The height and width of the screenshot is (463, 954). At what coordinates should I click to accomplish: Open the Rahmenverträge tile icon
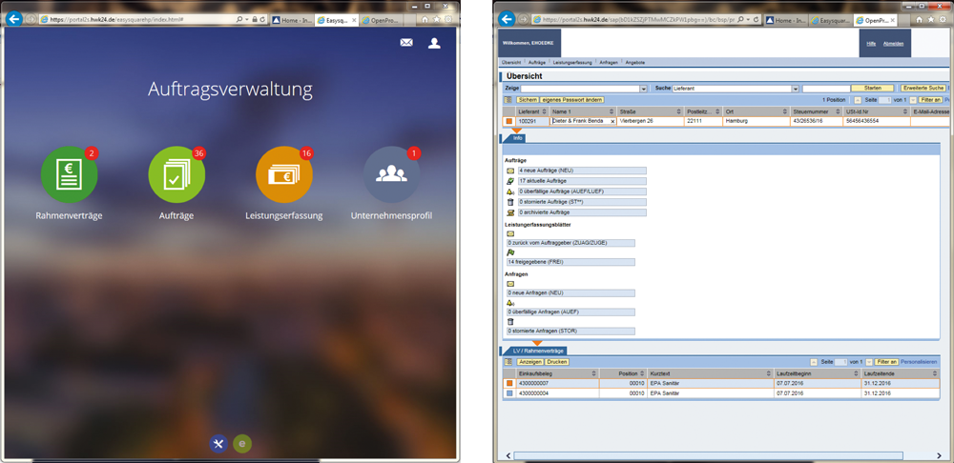pos(69,175)
